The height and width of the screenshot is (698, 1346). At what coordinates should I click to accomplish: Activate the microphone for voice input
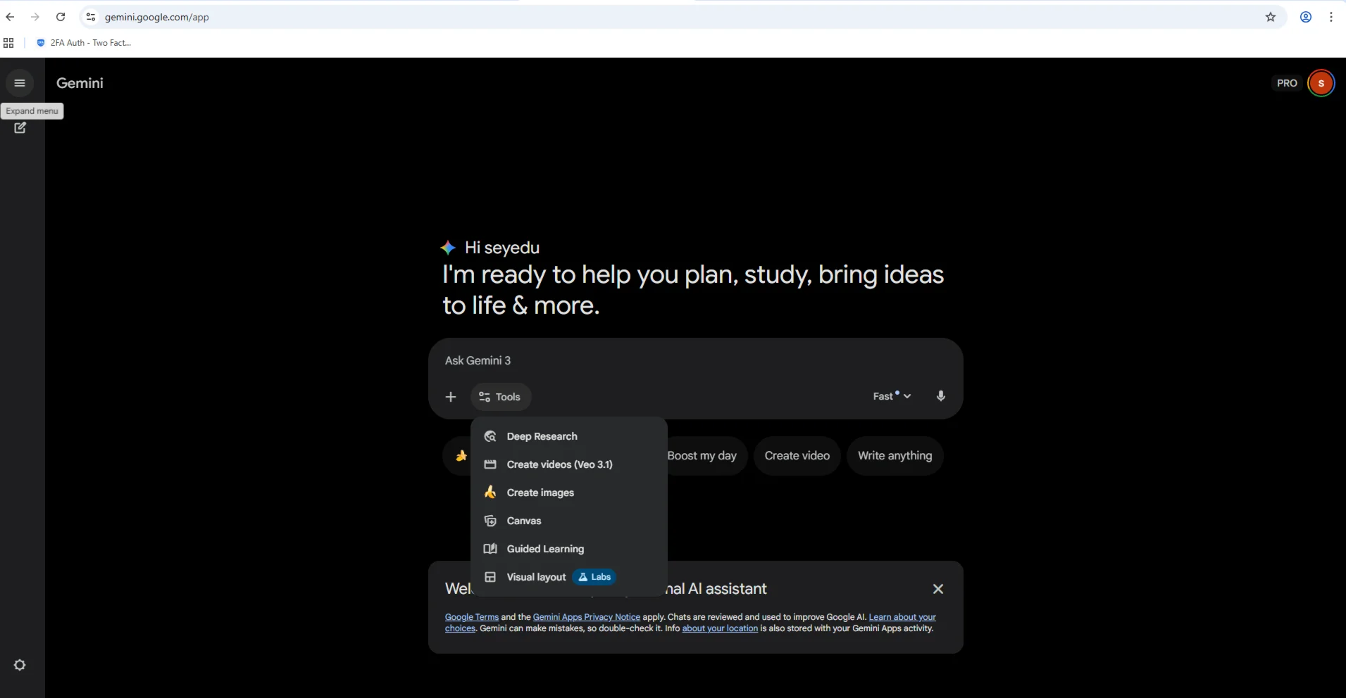tap(941, 395)
